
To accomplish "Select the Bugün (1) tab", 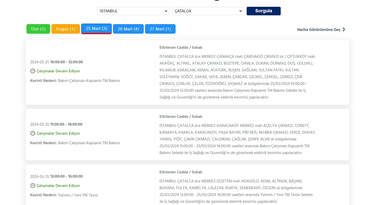I will click(66, 29).
